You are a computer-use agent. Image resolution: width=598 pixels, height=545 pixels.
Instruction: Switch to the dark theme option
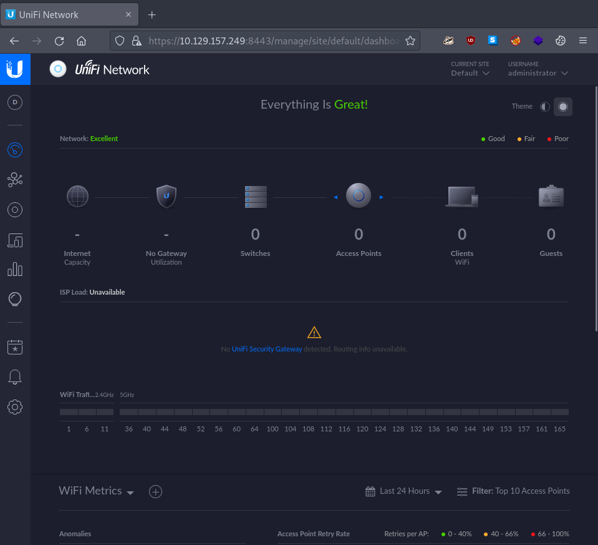click(563, 107)
